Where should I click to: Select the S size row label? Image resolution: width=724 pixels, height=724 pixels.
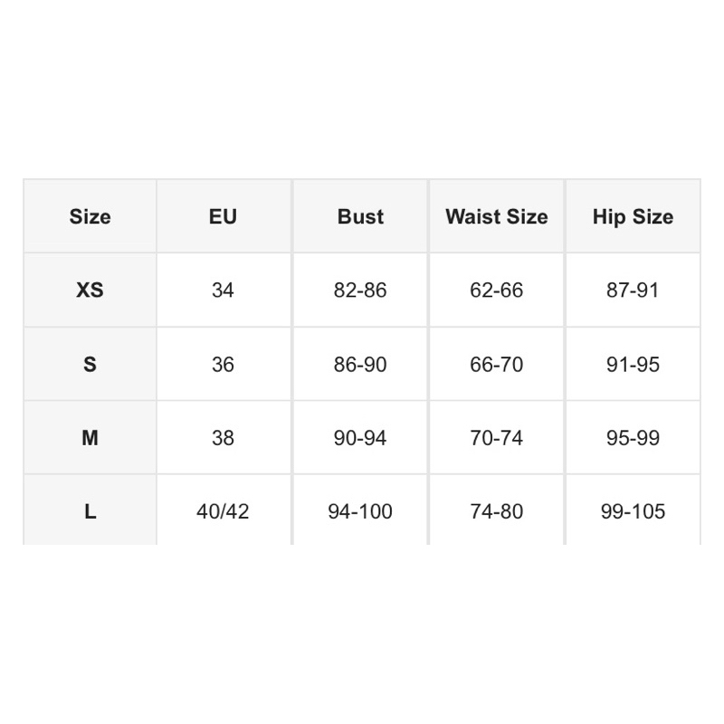pyautogui.click(x=90, y=365)
